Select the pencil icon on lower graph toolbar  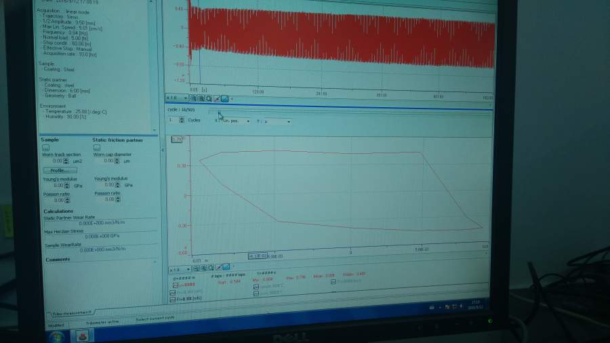pyautogui.click(x=219, y=267)
